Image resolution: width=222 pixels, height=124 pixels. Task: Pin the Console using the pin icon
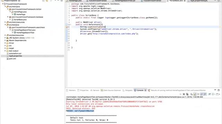point(210,94)
